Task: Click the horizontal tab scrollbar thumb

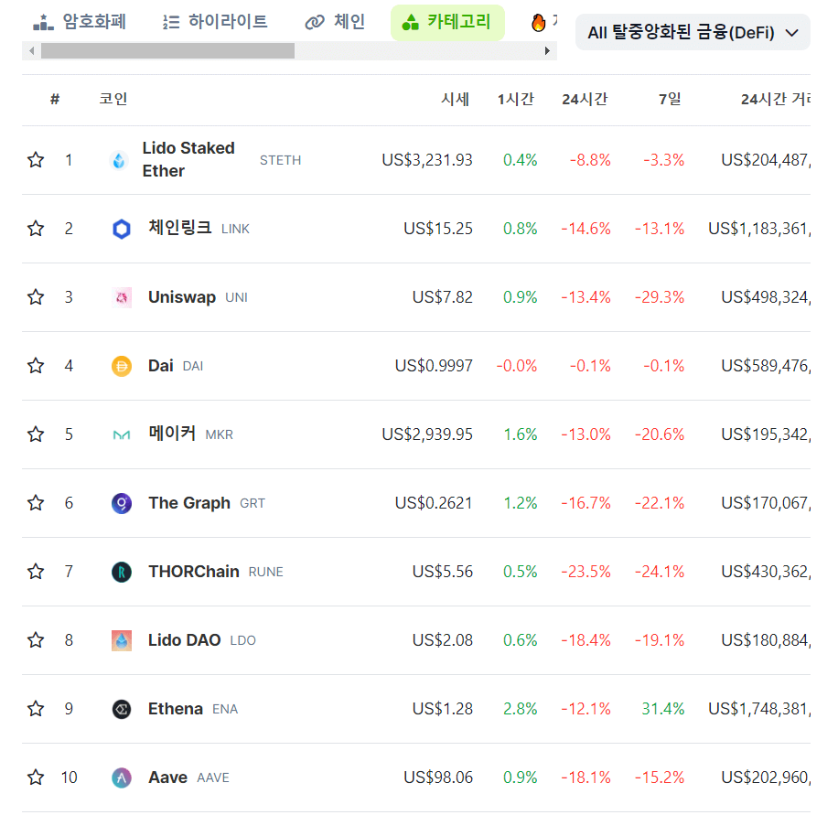Action: click(167, 51)
